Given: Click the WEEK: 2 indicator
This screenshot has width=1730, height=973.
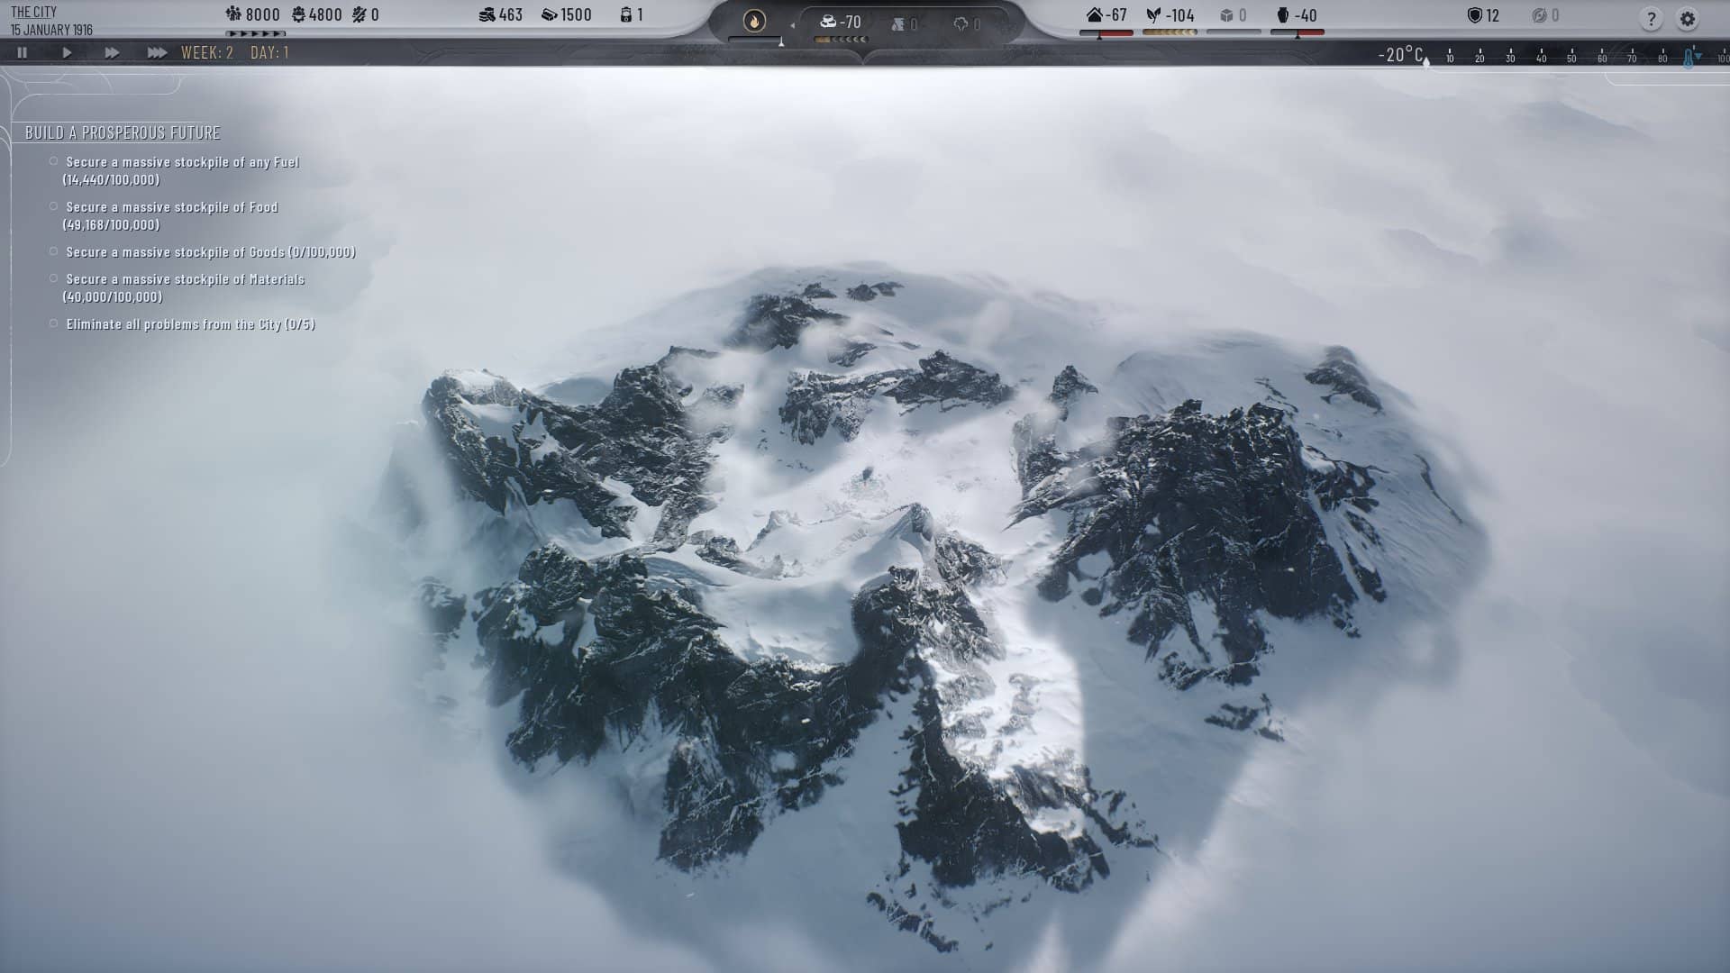Looking at the screenshot, I should (x=207, y=53).
